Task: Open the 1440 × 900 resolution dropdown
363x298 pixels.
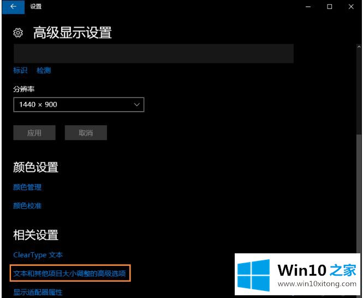Action: pos(79,105)
